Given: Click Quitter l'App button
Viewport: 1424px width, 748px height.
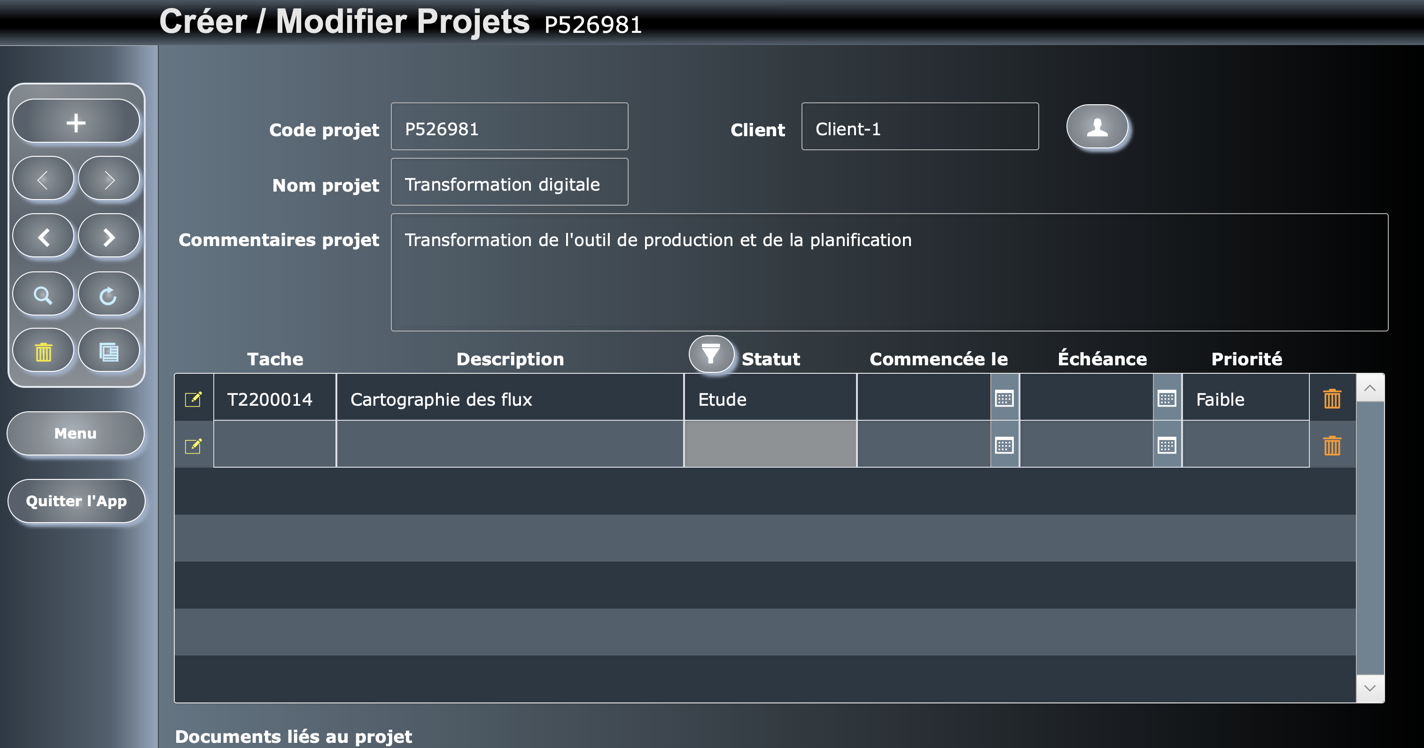Looking at the screenshot, I should (x=76, y=501).
